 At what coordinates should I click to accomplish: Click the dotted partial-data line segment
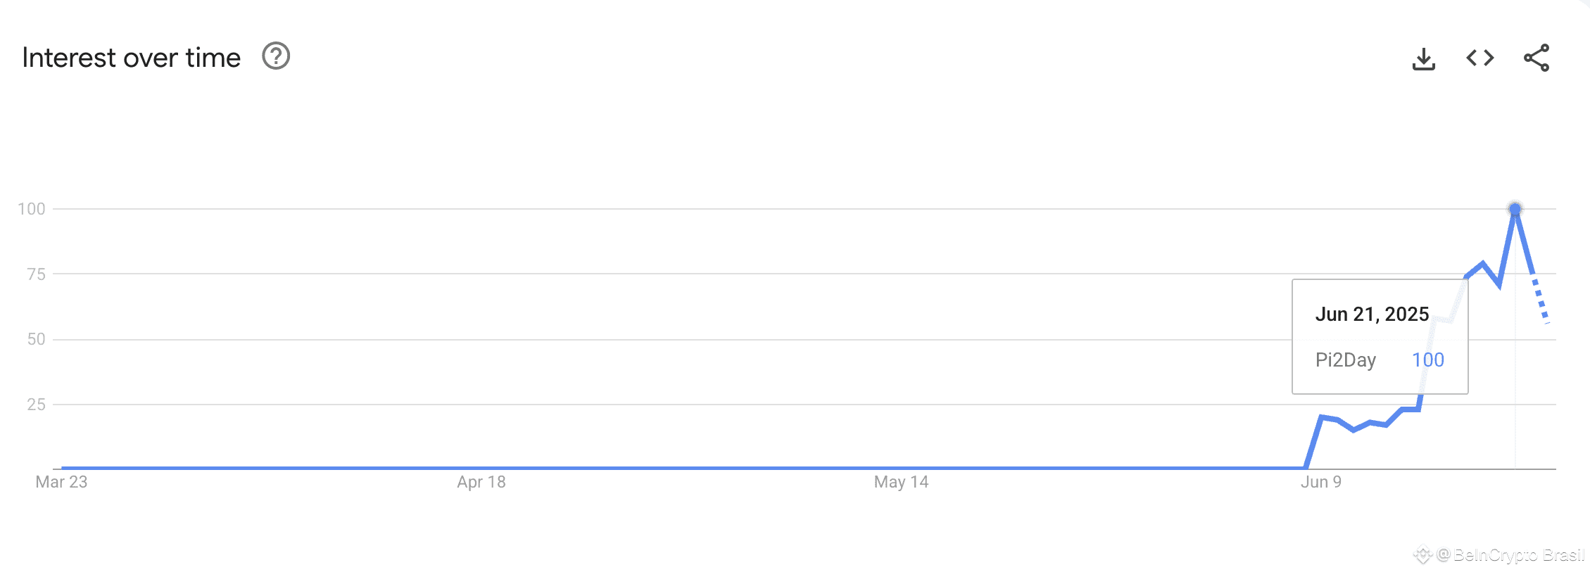1540,300
